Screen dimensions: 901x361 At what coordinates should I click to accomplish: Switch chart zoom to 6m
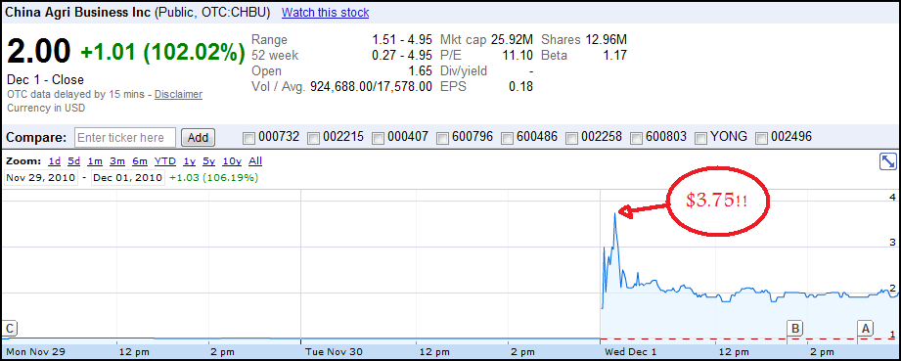pyautogui.click(x=140, y=161)
